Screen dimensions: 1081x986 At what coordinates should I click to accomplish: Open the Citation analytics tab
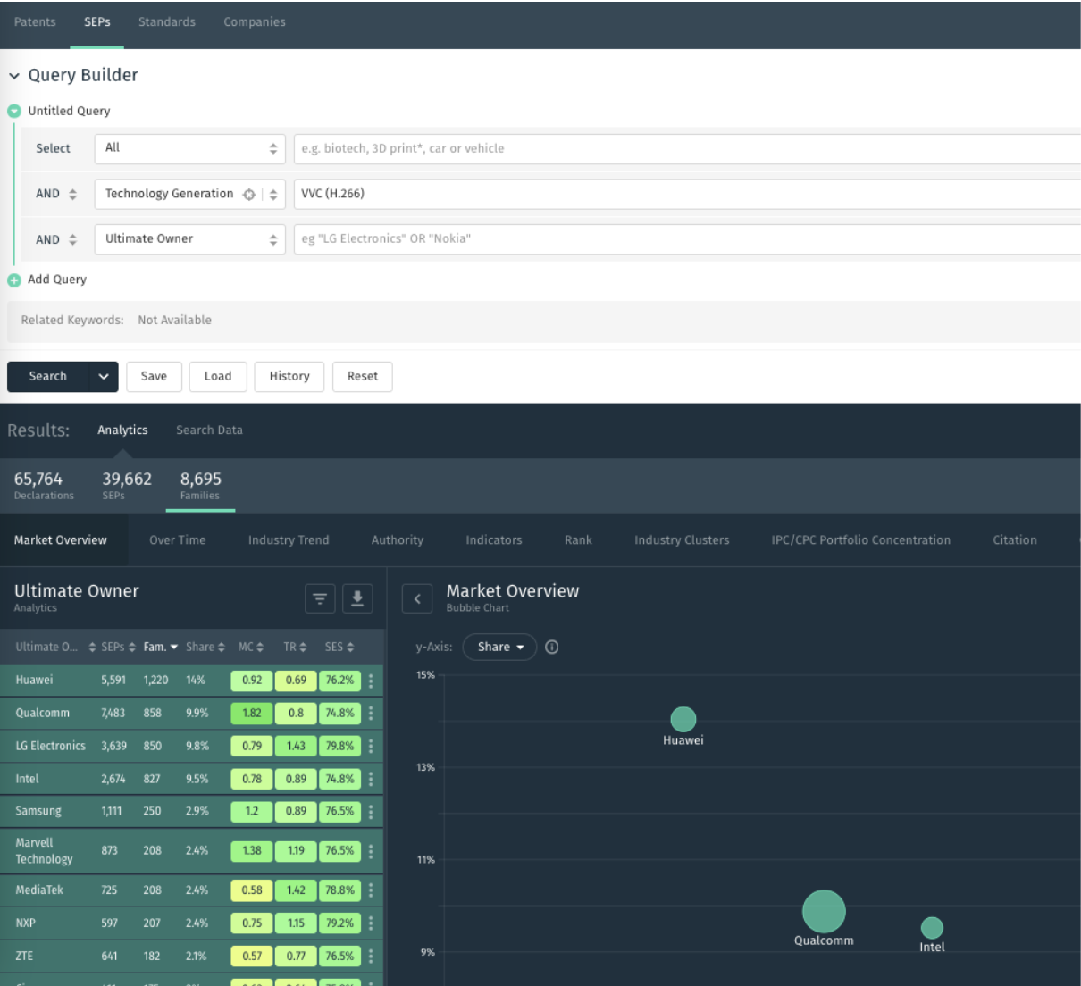click(x=1015, y=540)
